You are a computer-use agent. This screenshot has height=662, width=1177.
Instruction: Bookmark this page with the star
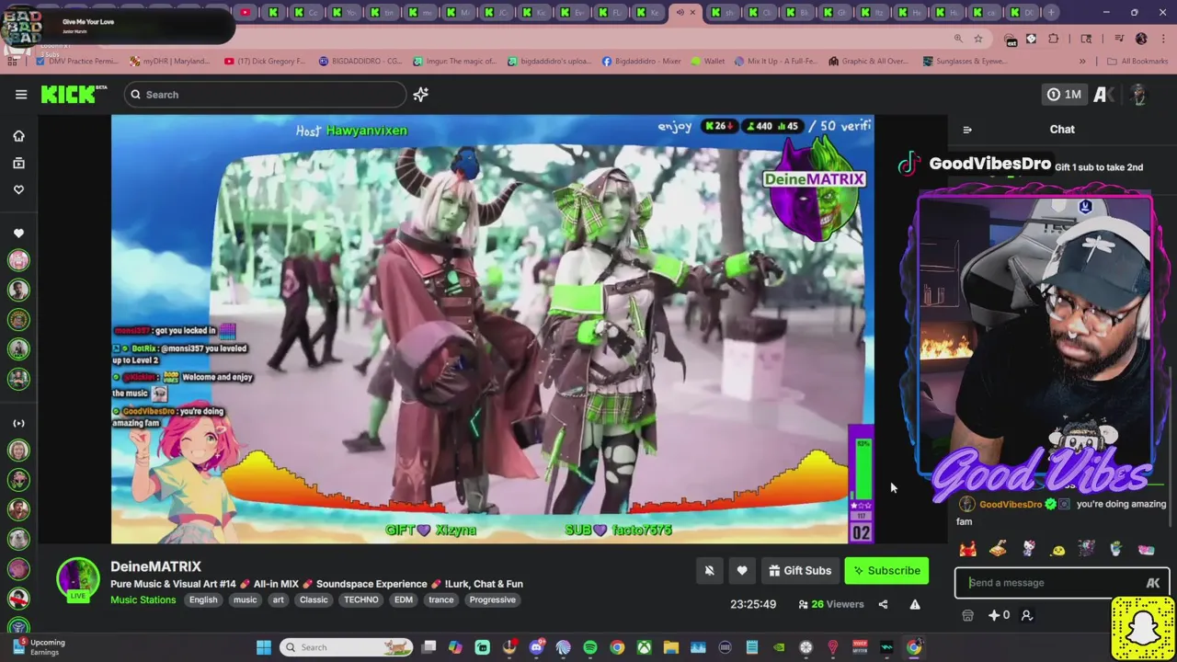point(978,39)
